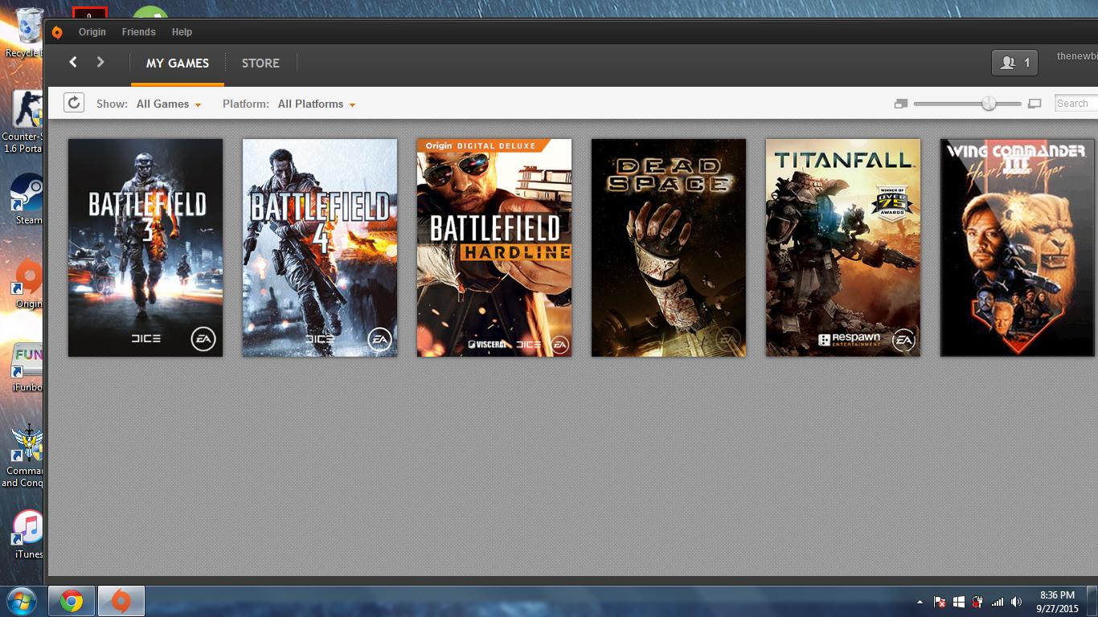Select the Wing Commander III game tile
Image resolution: width=1098 pixels, height=617 pixels.
(x=1018, y=247)
